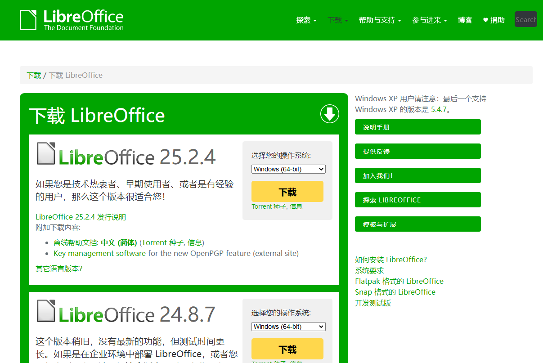Screen dimensions: 543x363
Task: Expand the 帮助与支持 menu
Action: tap(380, 20)
